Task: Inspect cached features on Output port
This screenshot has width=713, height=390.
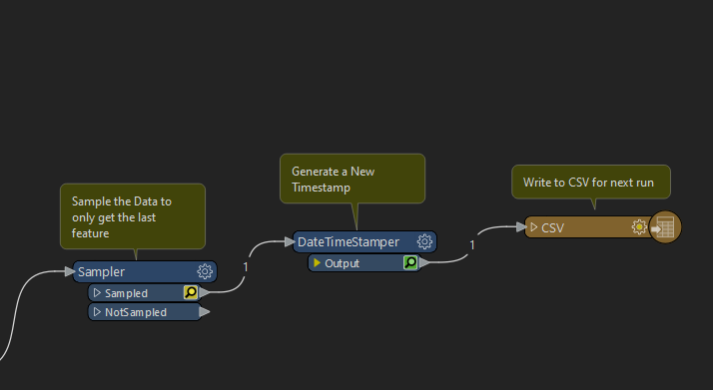Action: (410, 262)
